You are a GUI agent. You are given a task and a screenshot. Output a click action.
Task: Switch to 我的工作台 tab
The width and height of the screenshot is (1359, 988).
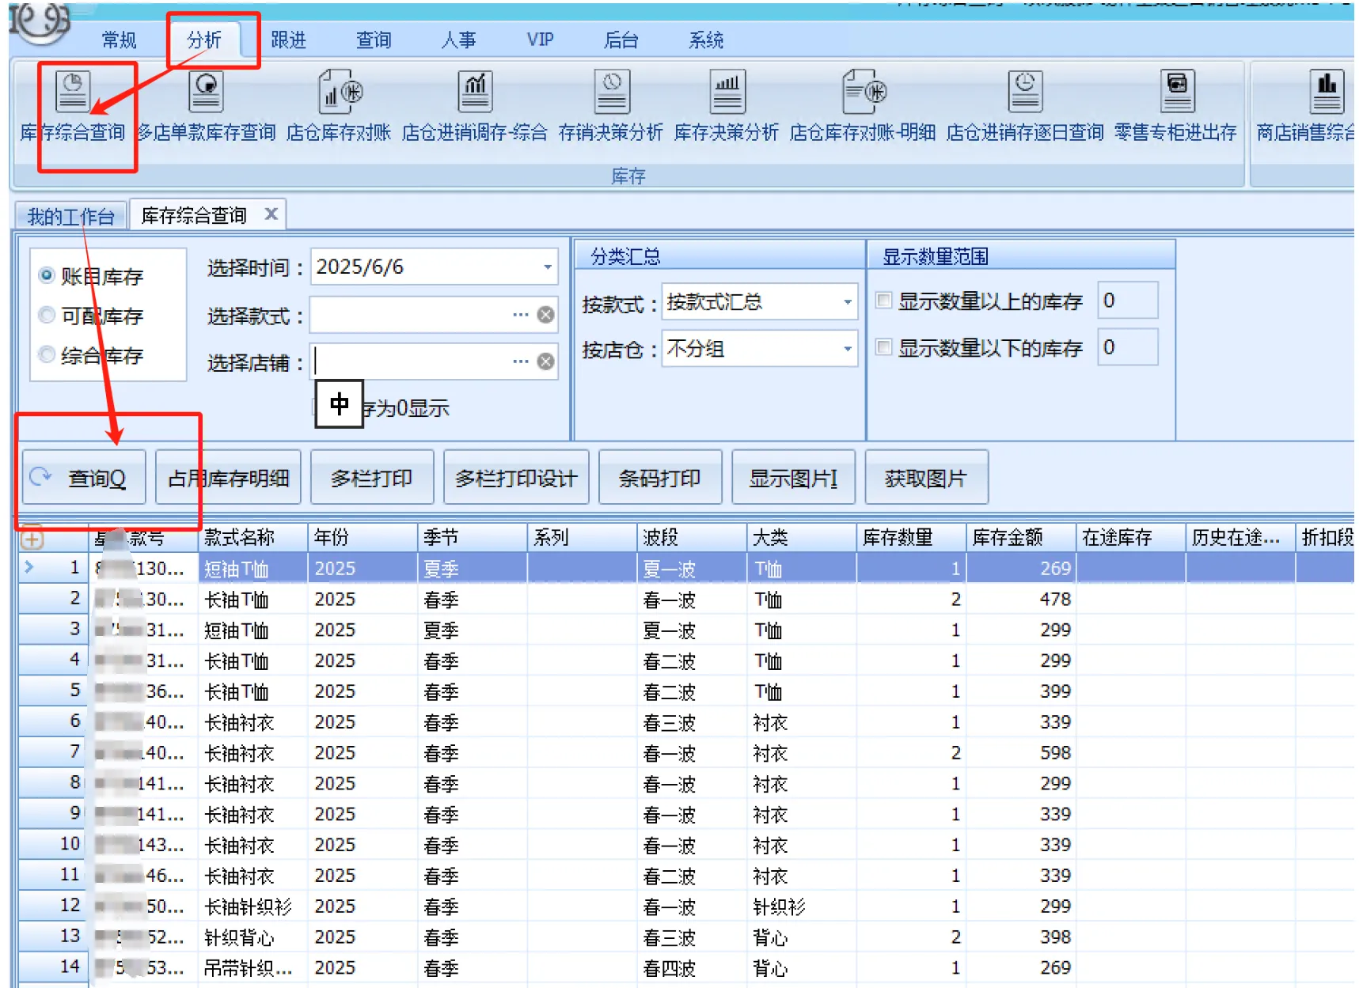[x=70, y=216]
